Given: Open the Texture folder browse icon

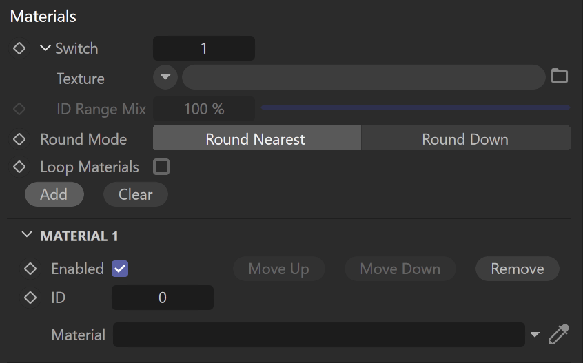Looking at the screenshot, I should point(559,76).
